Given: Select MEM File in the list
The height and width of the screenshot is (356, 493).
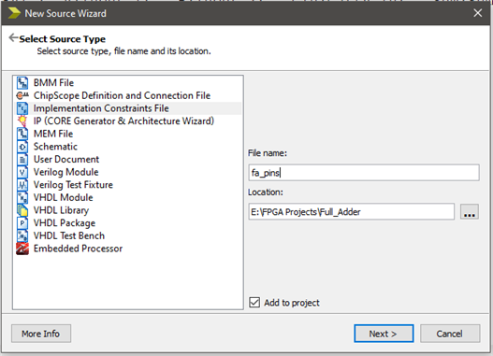Looking at the screenshot, I should point(53,134).
